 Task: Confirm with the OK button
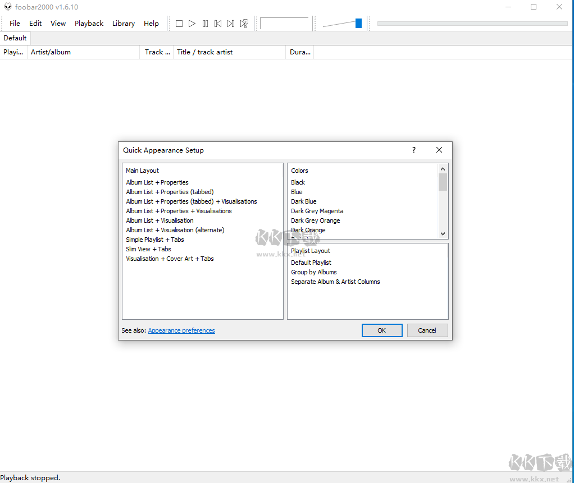point(382,330)
